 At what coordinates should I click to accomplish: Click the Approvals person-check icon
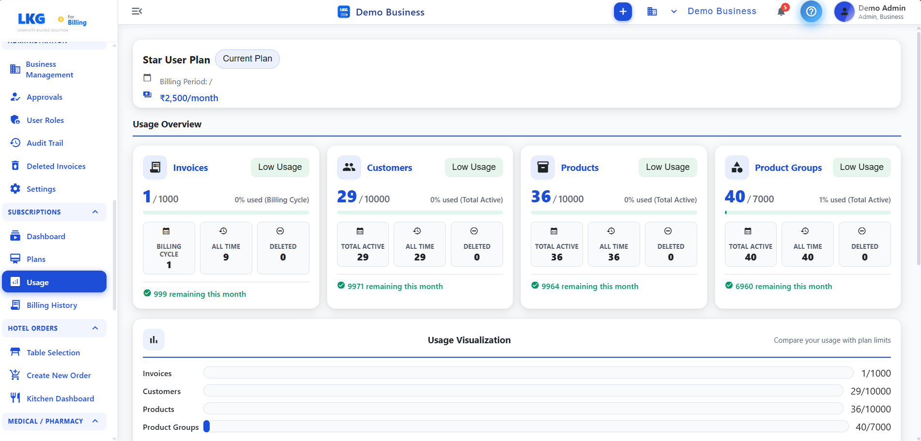click(x=15, y=97)
